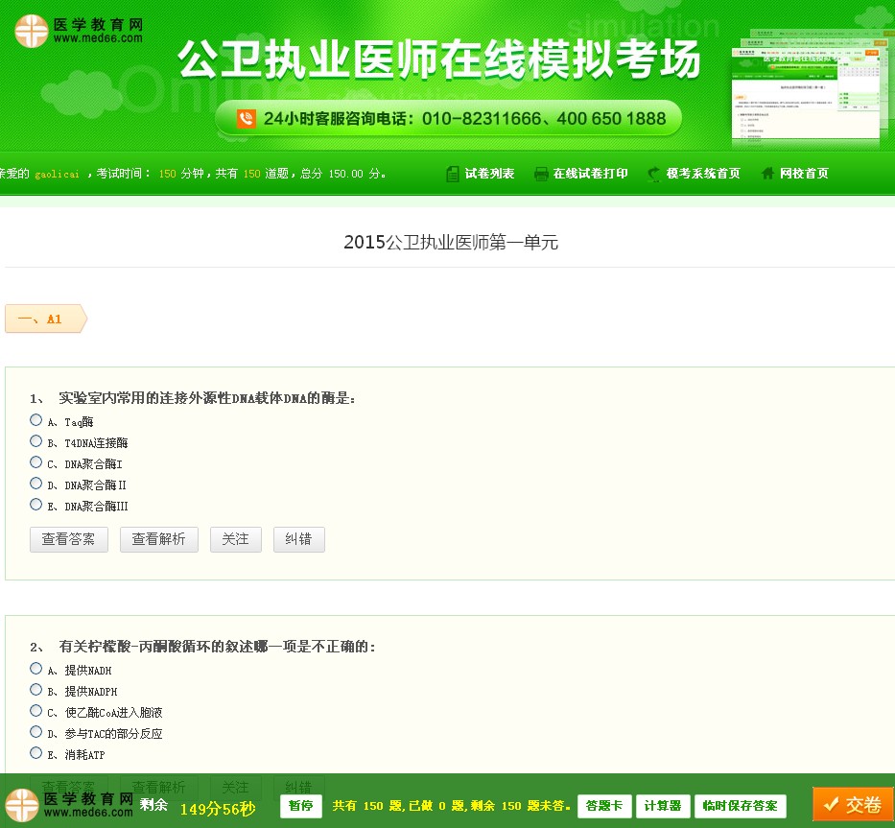The height and width of the screenshot is (828, 895).
Task: Click 纠错 to report an error on question 1
Action: pos(297,538)
